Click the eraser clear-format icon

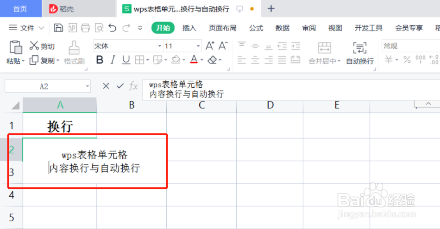coord(213,60)
